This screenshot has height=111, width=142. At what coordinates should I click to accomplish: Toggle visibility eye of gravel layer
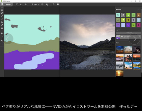coord(122,37)
